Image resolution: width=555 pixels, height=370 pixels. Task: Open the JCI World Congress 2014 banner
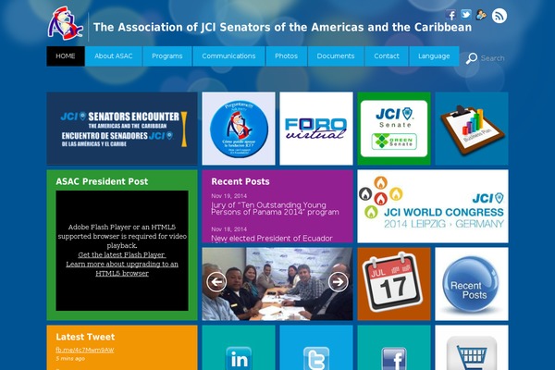click(433, 206)
